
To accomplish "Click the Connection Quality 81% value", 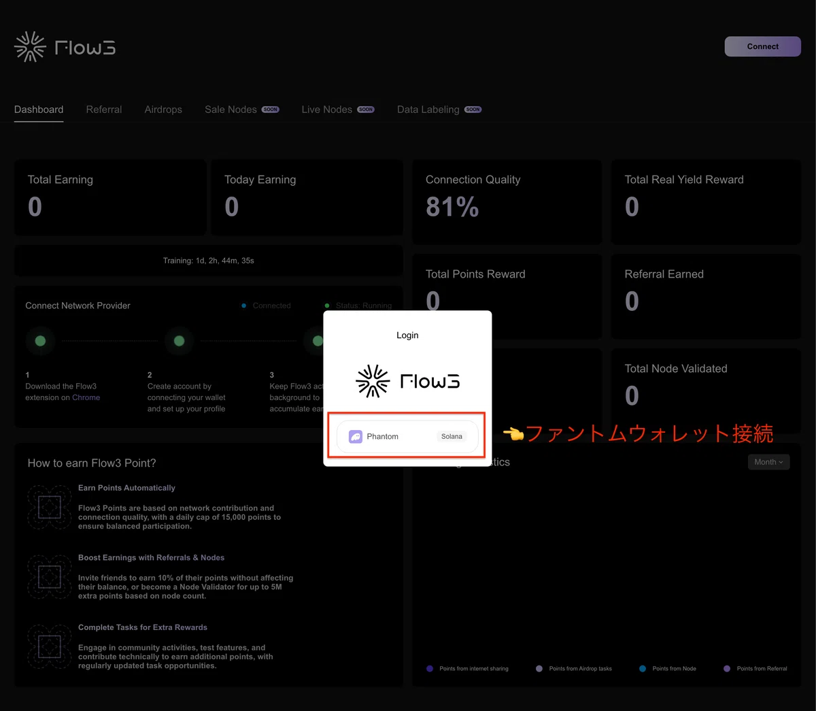I will 452,207.
